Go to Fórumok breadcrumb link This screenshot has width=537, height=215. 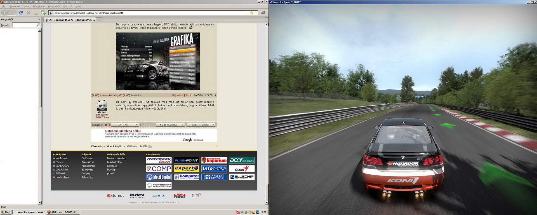pyautogui.click(x=96, y=146)
